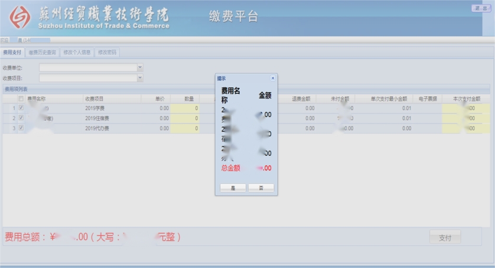Uncheck the 2019住宿费 row checkbox
Viewport: 495px width, 268px height.
click(x=21, y=118)
